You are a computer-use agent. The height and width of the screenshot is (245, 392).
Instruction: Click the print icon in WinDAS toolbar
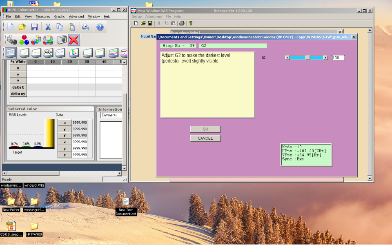pyautogui.click(x=182, y=23)
